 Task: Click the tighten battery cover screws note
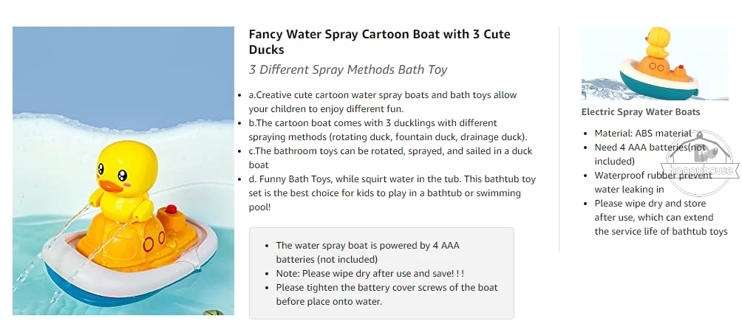pos(386,294)
